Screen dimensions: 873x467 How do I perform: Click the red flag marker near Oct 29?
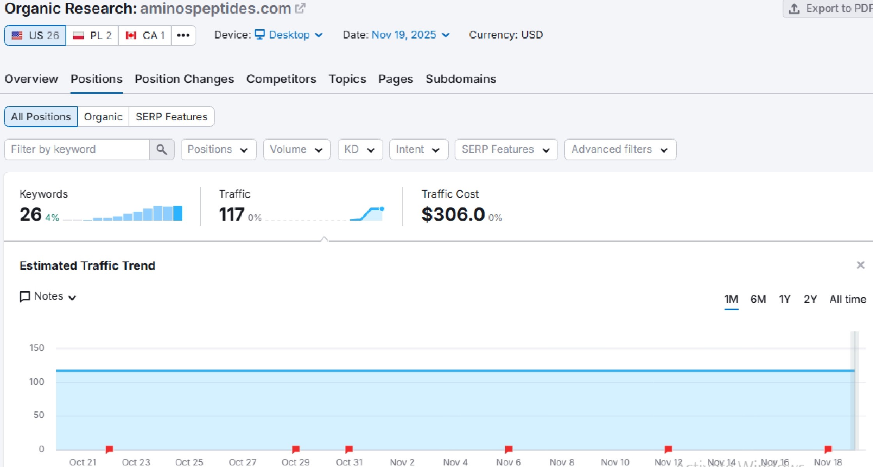296,449
